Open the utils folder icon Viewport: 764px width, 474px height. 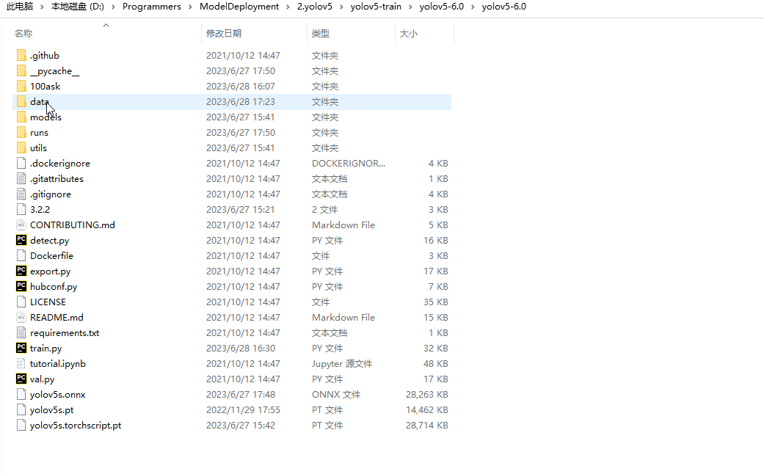(20, 147)
